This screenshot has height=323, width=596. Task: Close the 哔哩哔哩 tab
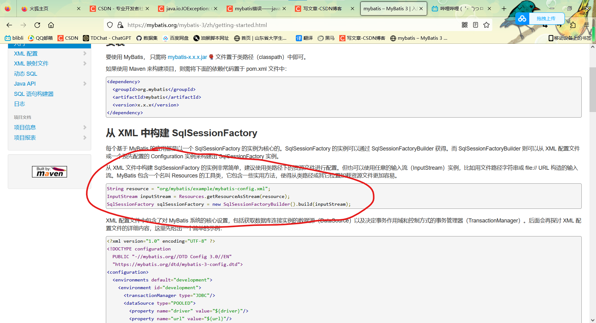point(489,9)
